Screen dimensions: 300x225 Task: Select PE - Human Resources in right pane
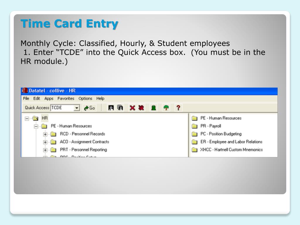click(x=221, y=118)
